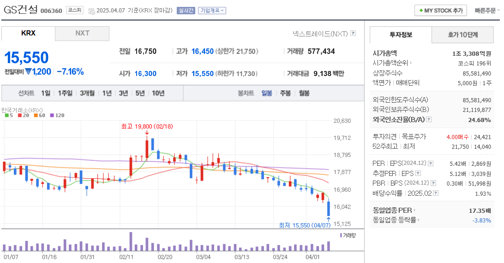Expand the 빠른주문 dropdown
504x263 pixels.
pos(487,11)
